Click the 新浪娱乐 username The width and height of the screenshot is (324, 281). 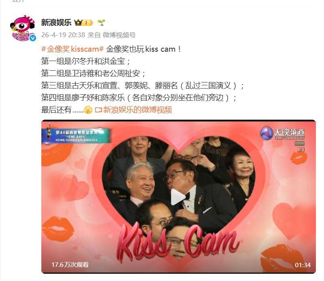(56, 23)
